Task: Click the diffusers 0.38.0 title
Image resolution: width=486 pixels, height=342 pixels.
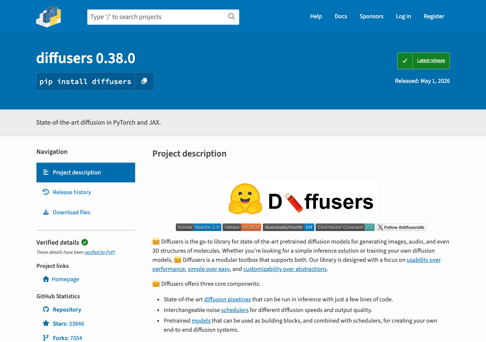Action: click(86, 58)
